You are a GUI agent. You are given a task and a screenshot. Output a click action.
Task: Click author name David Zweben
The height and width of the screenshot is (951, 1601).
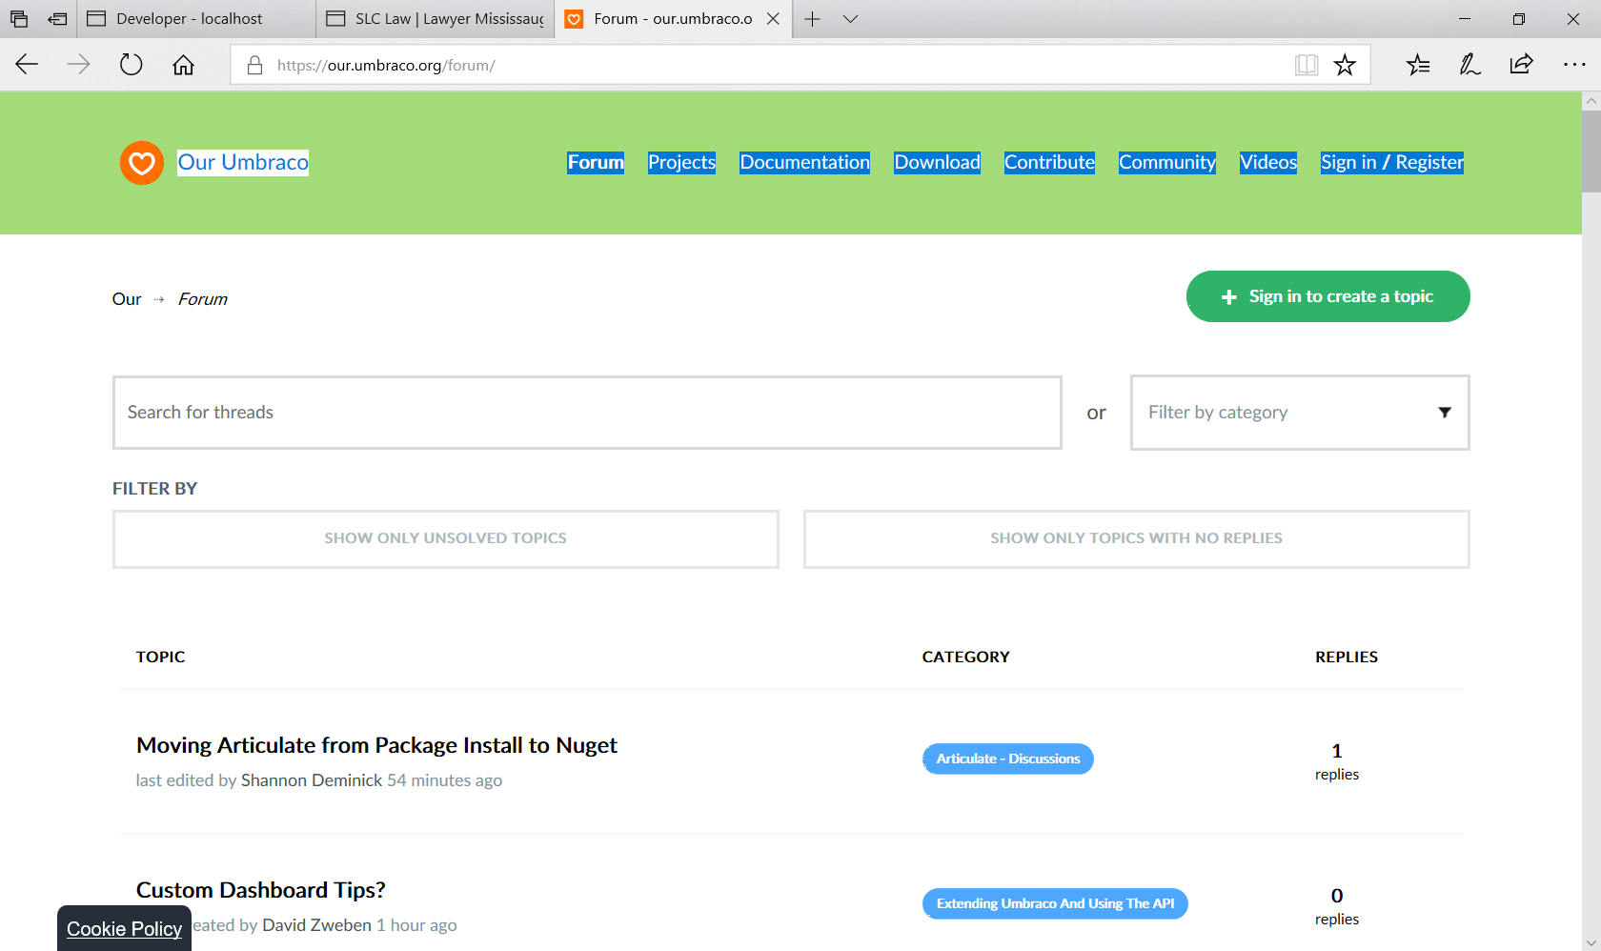pos(316,925)
